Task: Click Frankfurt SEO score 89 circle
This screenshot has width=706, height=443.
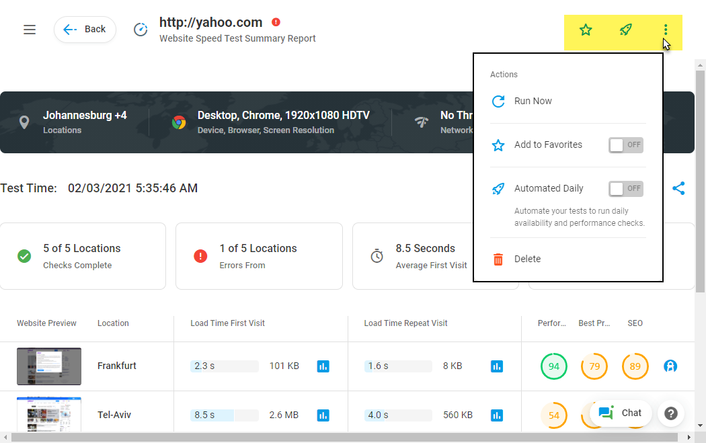Action: (x=635, y=366)
